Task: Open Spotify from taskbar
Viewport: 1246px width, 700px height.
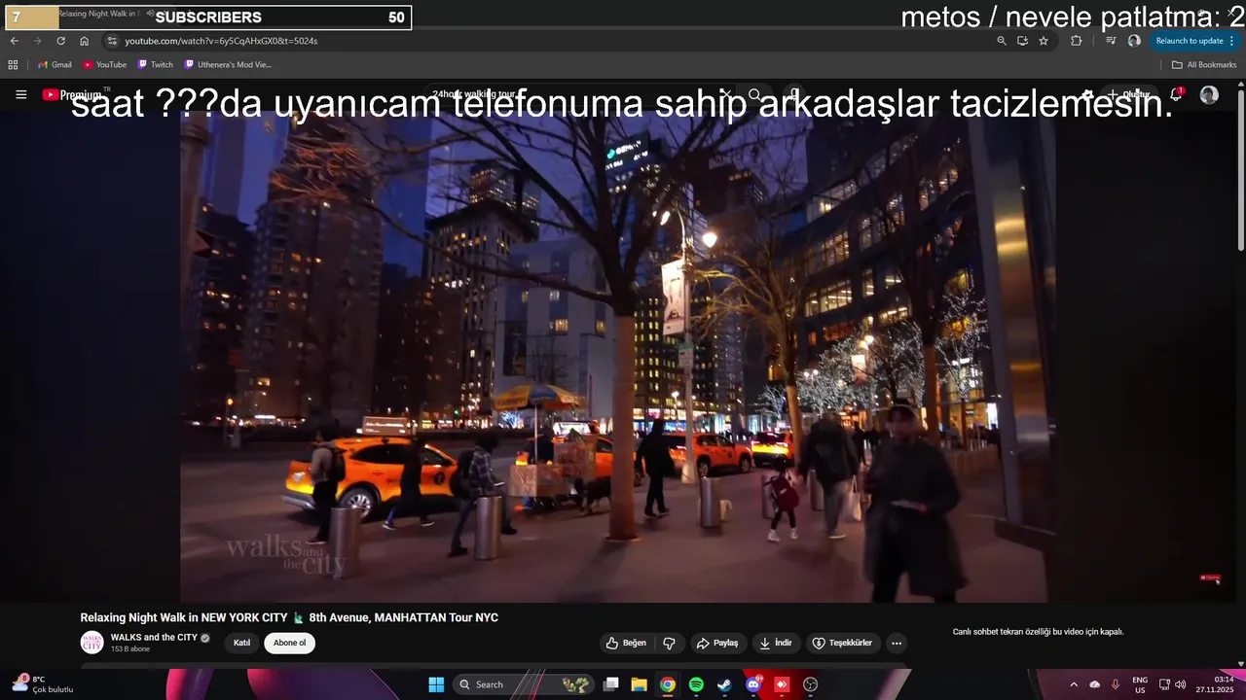Action: pyautogui.click(x=696, y=684)
